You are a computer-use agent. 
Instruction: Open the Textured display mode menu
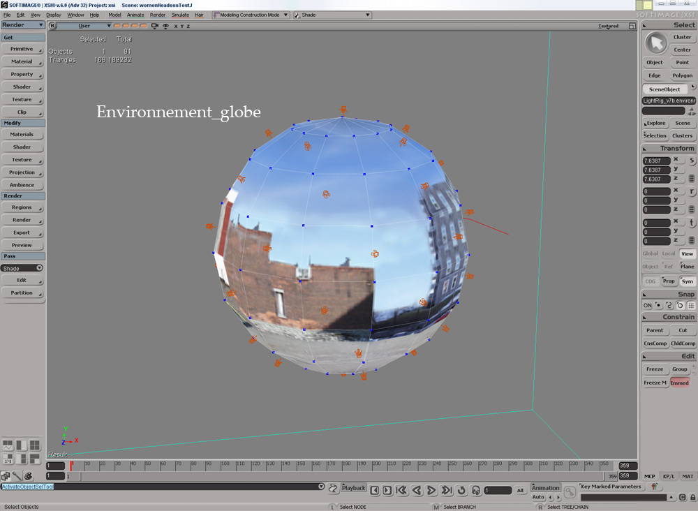[608, 26]
